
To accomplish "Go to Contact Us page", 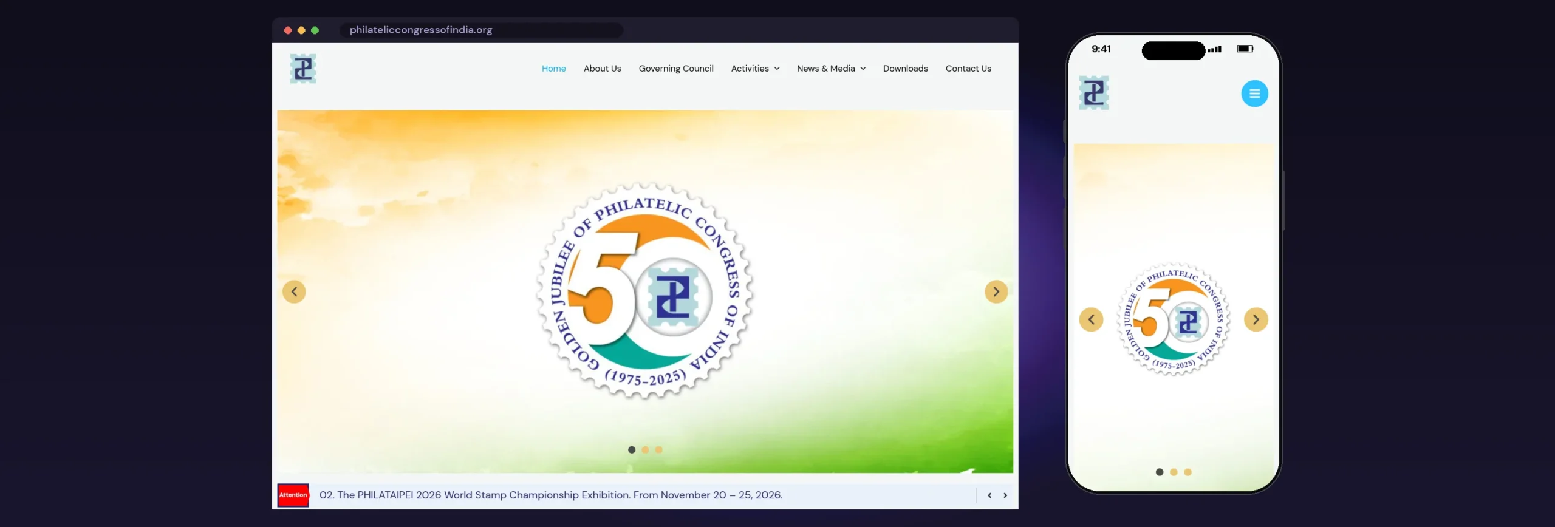I will click(968, 69).
